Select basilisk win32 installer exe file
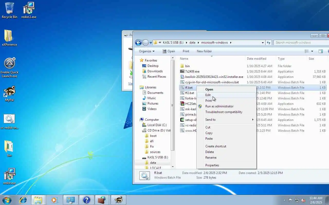The height and width of the screenshot is (205, 329). 212,77
